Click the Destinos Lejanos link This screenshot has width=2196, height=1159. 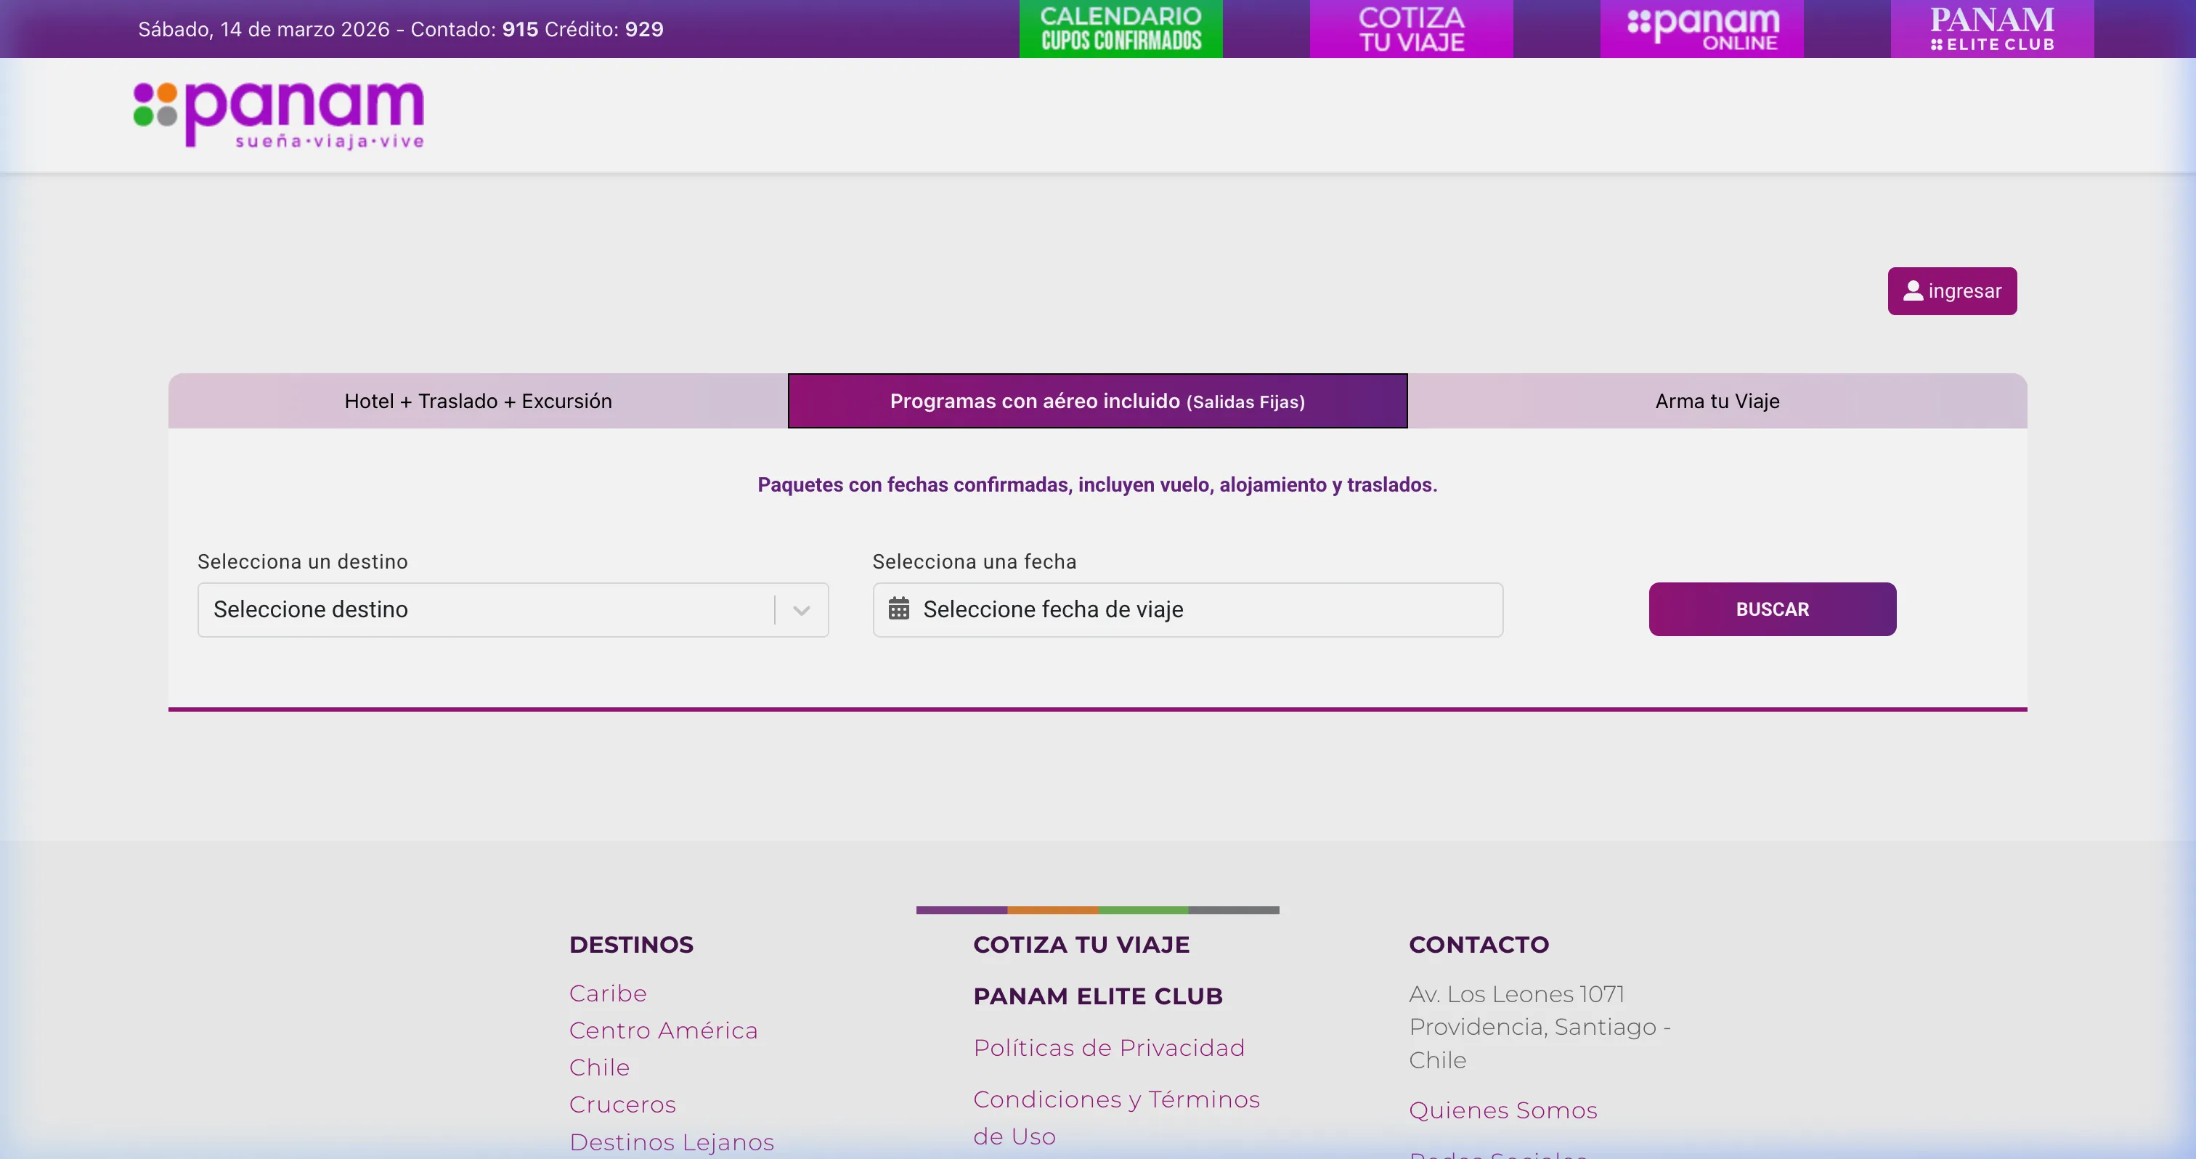[672, 1142]
